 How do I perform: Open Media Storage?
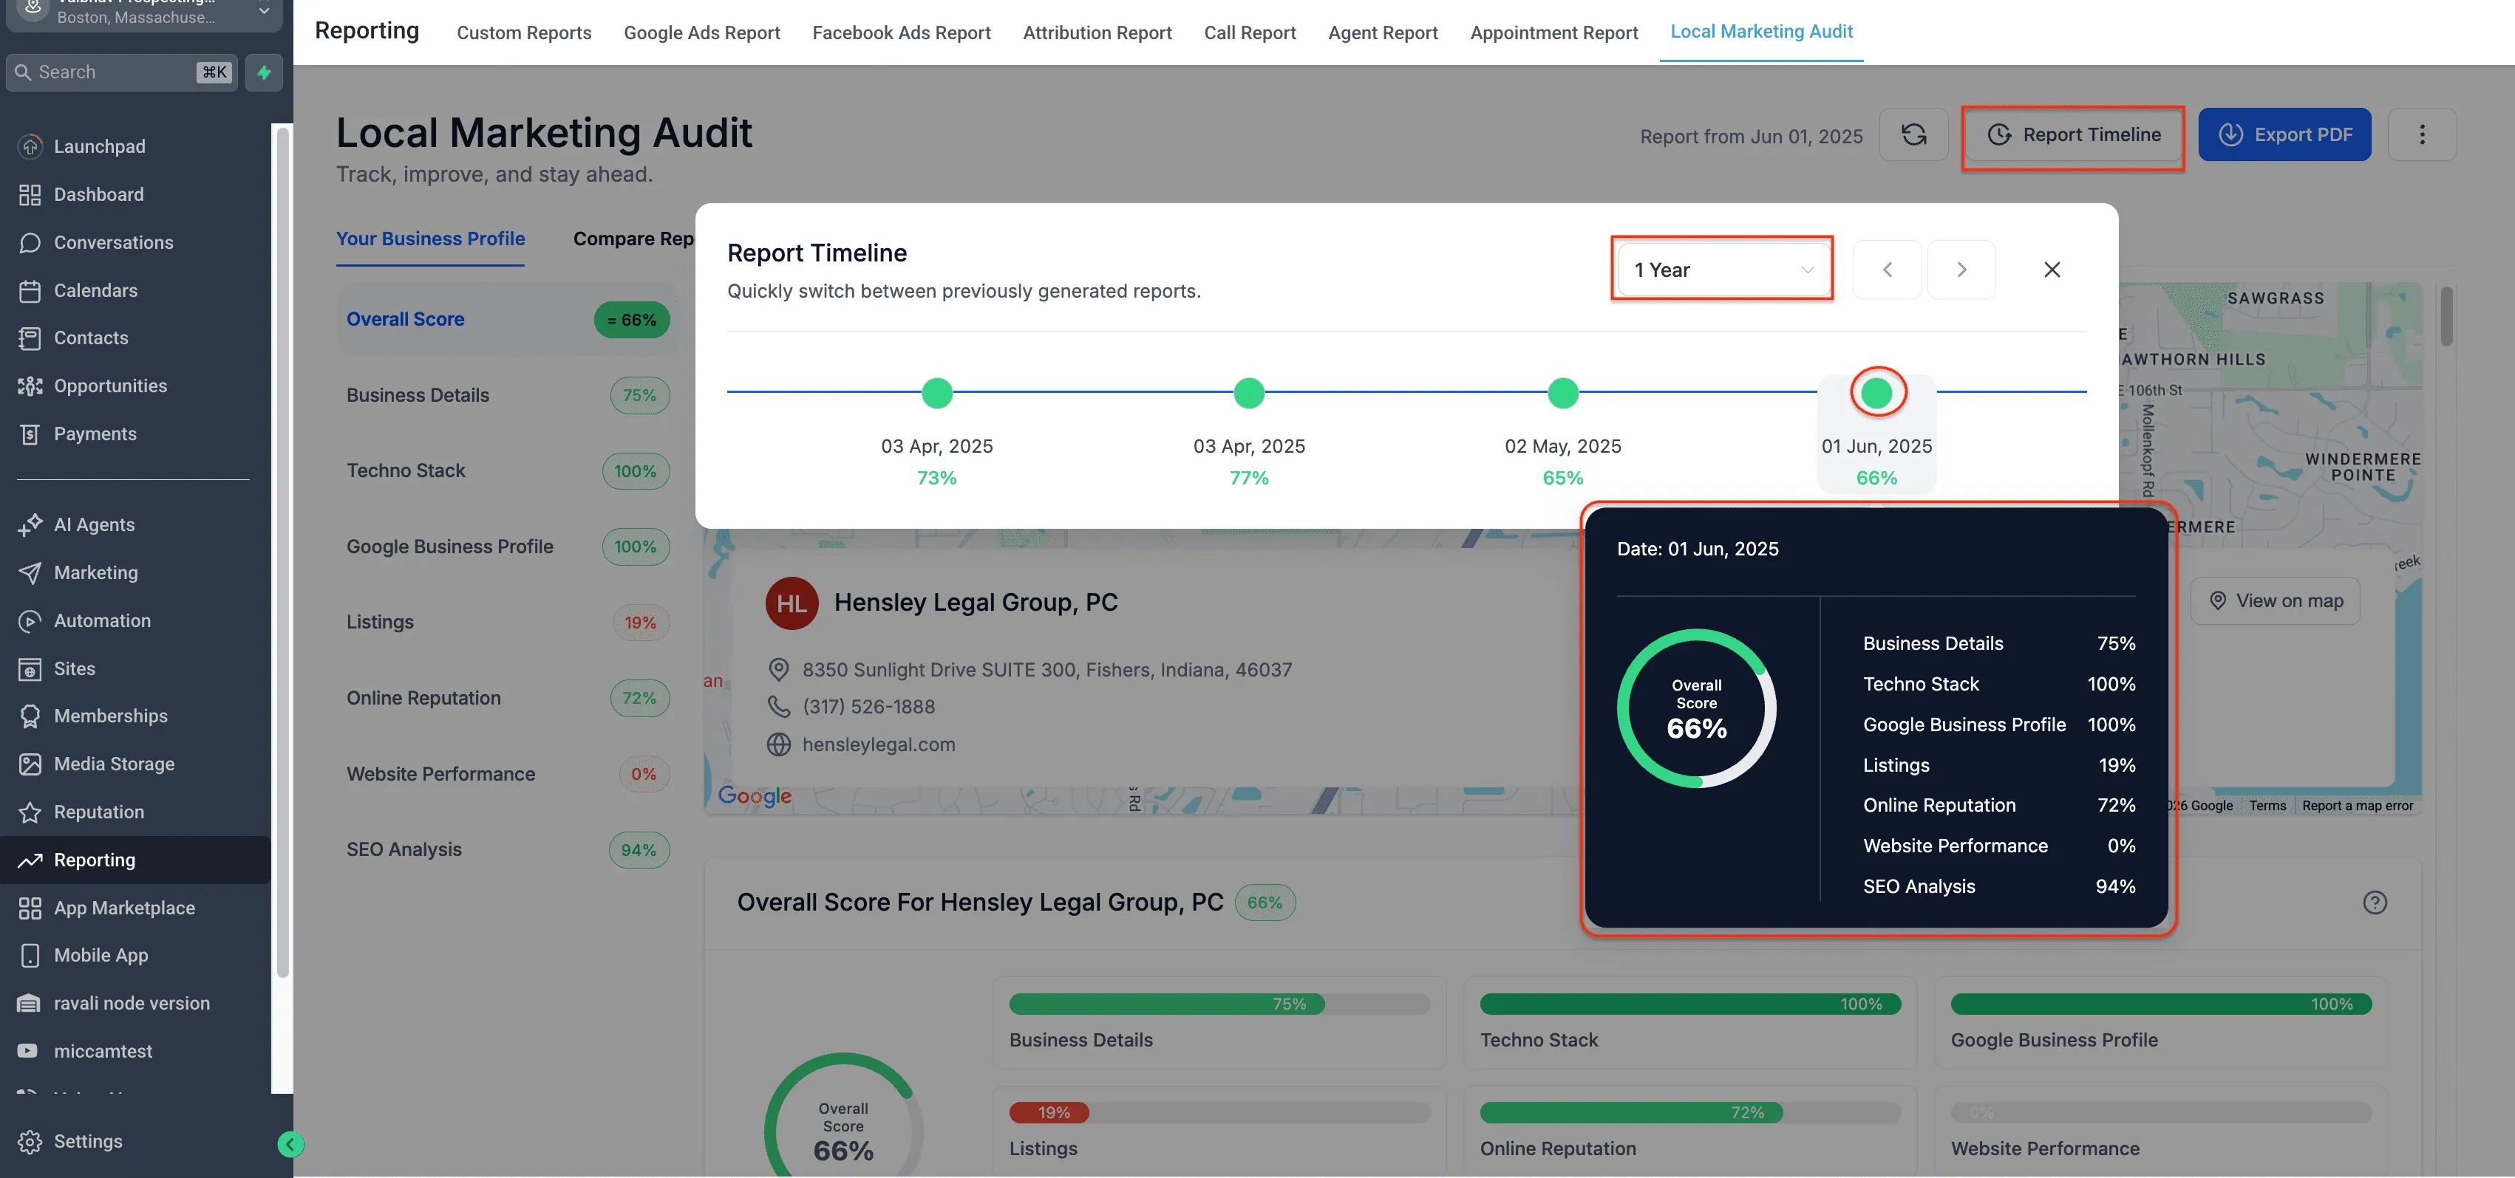click(115, 763)
